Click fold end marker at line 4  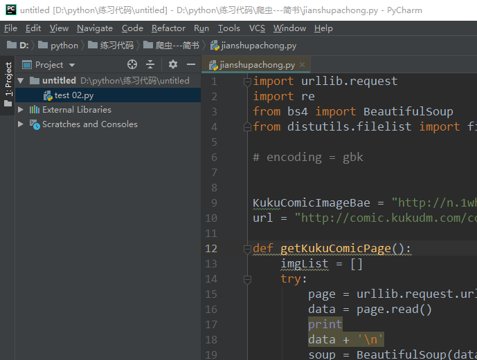[247, 127]
